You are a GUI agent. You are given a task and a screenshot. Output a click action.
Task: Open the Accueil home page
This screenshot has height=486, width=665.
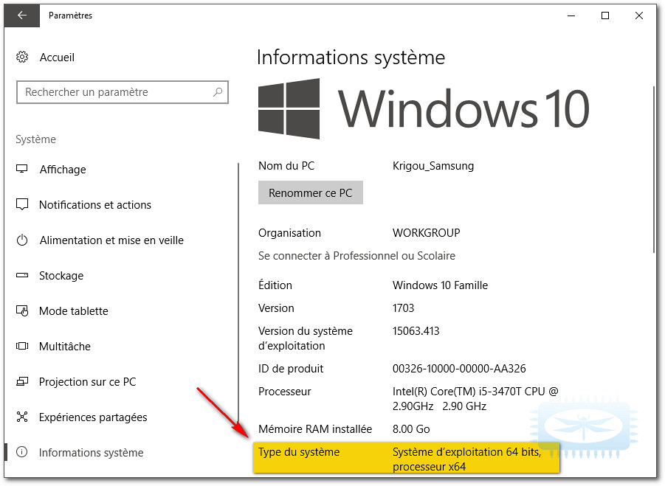57,58
